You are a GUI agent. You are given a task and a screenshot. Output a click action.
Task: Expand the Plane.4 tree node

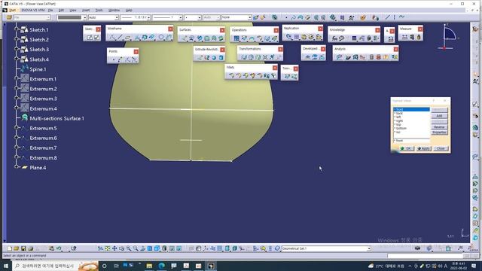[17, 167]
